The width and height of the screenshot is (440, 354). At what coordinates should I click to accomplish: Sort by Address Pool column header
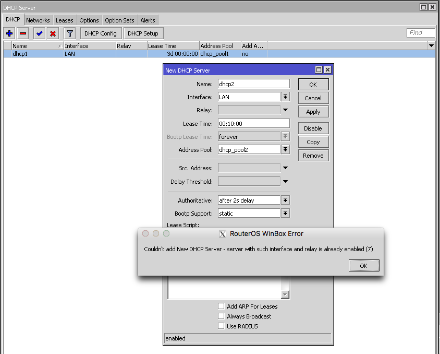221,46
